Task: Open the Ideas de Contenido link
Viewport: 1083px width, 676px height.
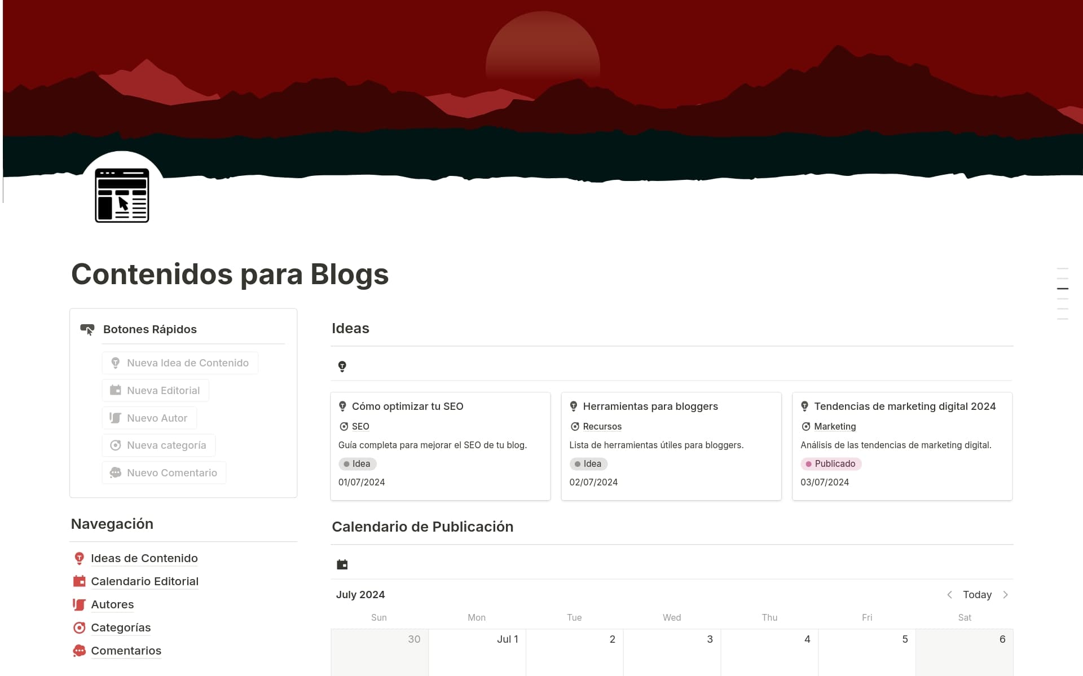Action: (144, 558)
